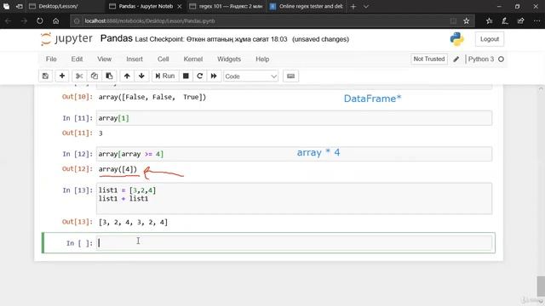Click output [3, 2, 4, 3, 2, 4]
The height and width of the screenshot is (306, 545).
click(133, 222)
